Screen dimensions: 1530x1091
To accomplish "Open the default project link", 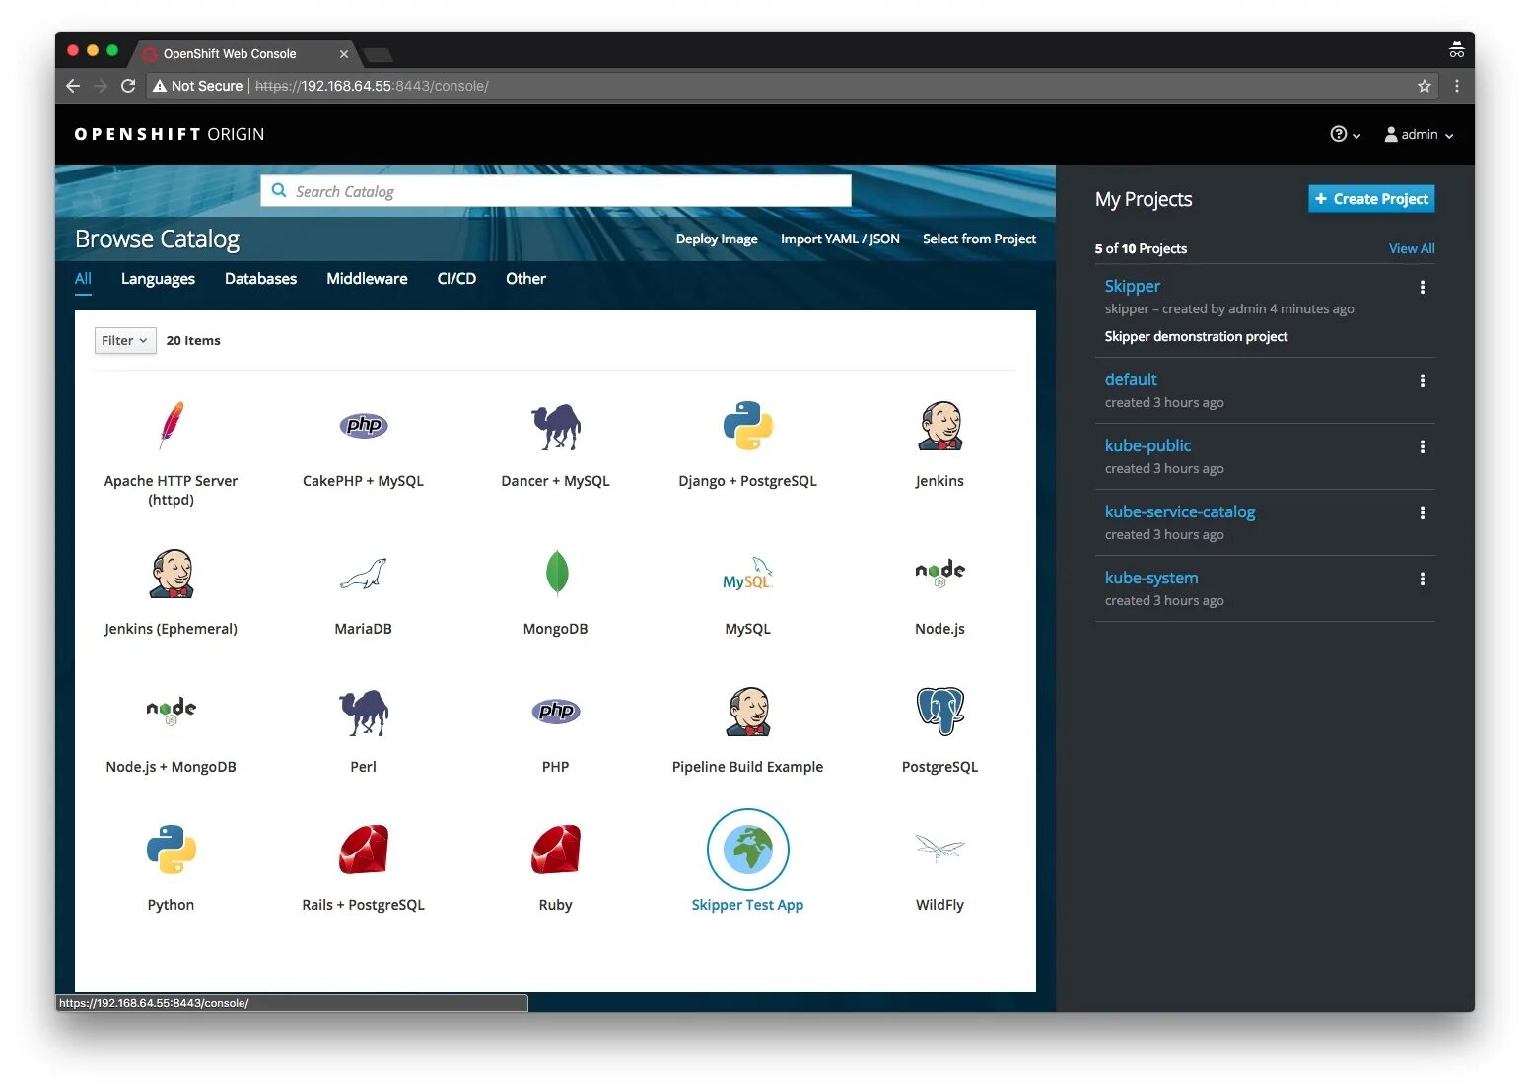I will click(1131, 379).
